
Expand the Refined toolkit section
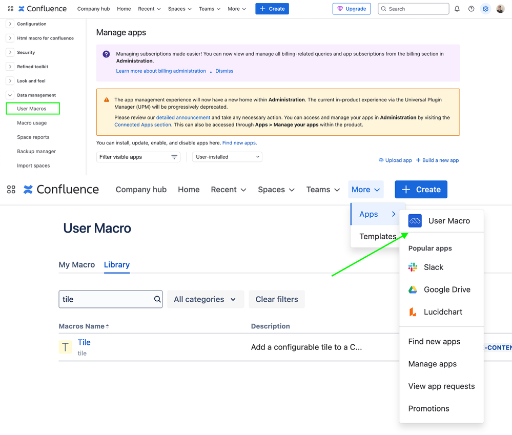tap(10, 67)
